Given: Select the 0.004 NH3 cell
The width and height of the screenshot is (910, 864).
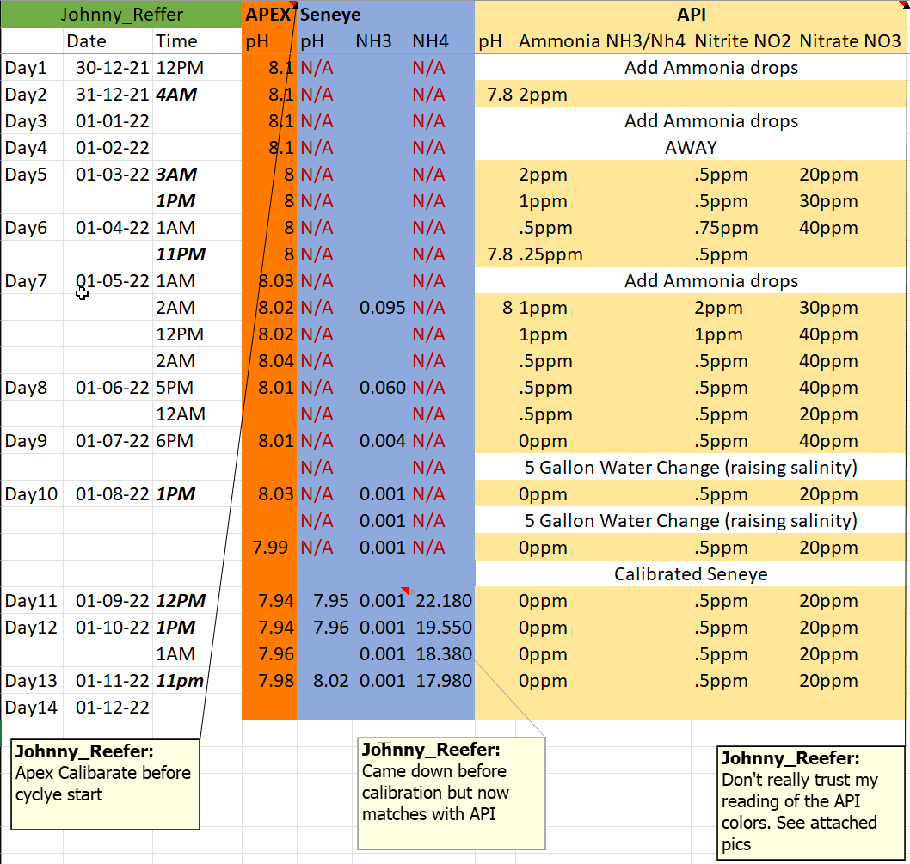Looking at the screenshot, I should [x=382, y=442].
